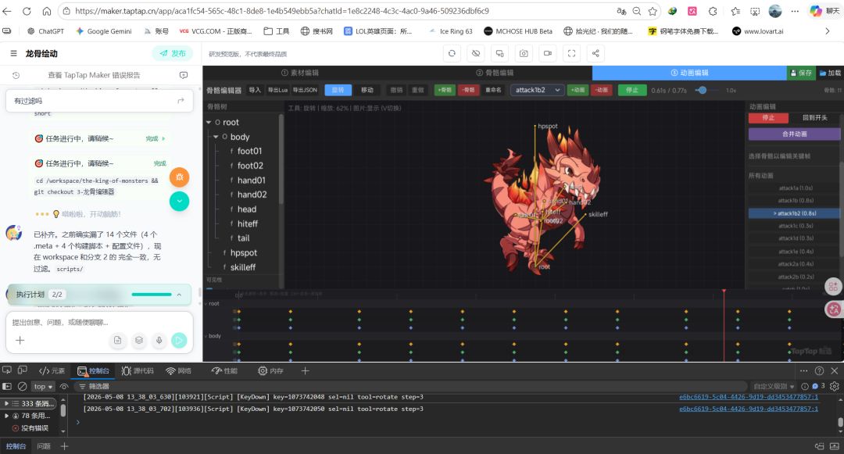
Task: Select the 移动 move tool
Action: point(367,90)
